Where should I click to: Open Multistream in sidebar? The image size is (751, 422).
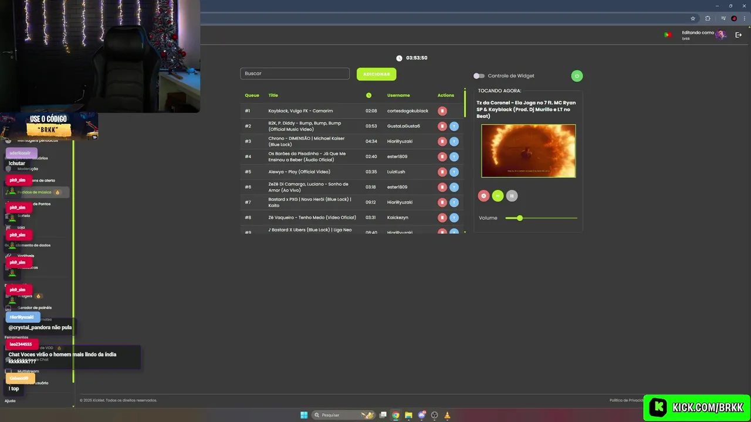[x=28, y=371]
